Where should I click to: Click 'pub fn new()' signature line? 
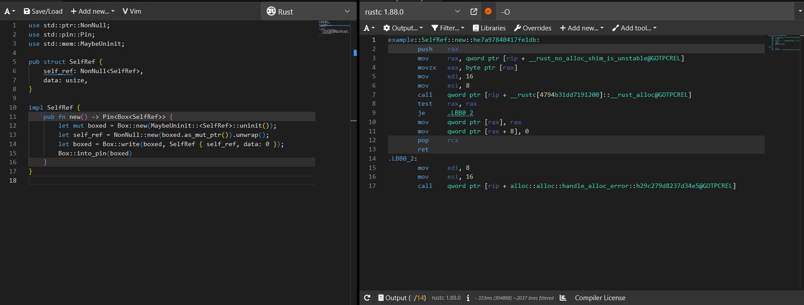pos(108,117)
